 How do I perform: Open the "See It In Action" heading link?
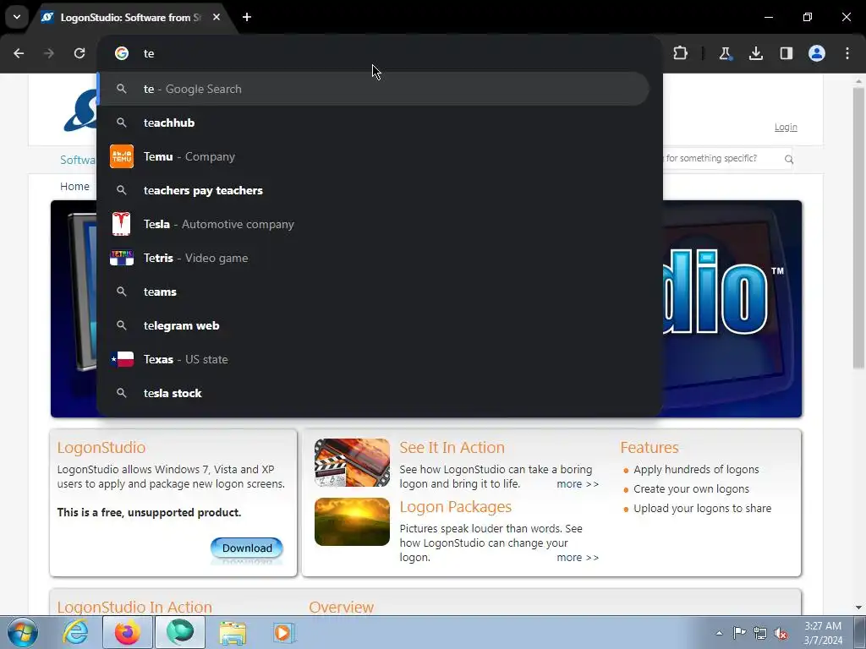tap(452, 448)
